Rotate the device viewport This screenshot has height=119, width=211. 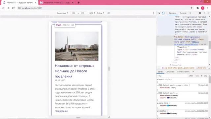click(108, 13)
